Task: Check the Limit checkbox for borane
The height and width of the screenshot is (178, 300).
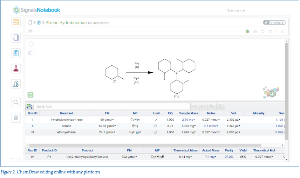Action: tap(155, 126)
